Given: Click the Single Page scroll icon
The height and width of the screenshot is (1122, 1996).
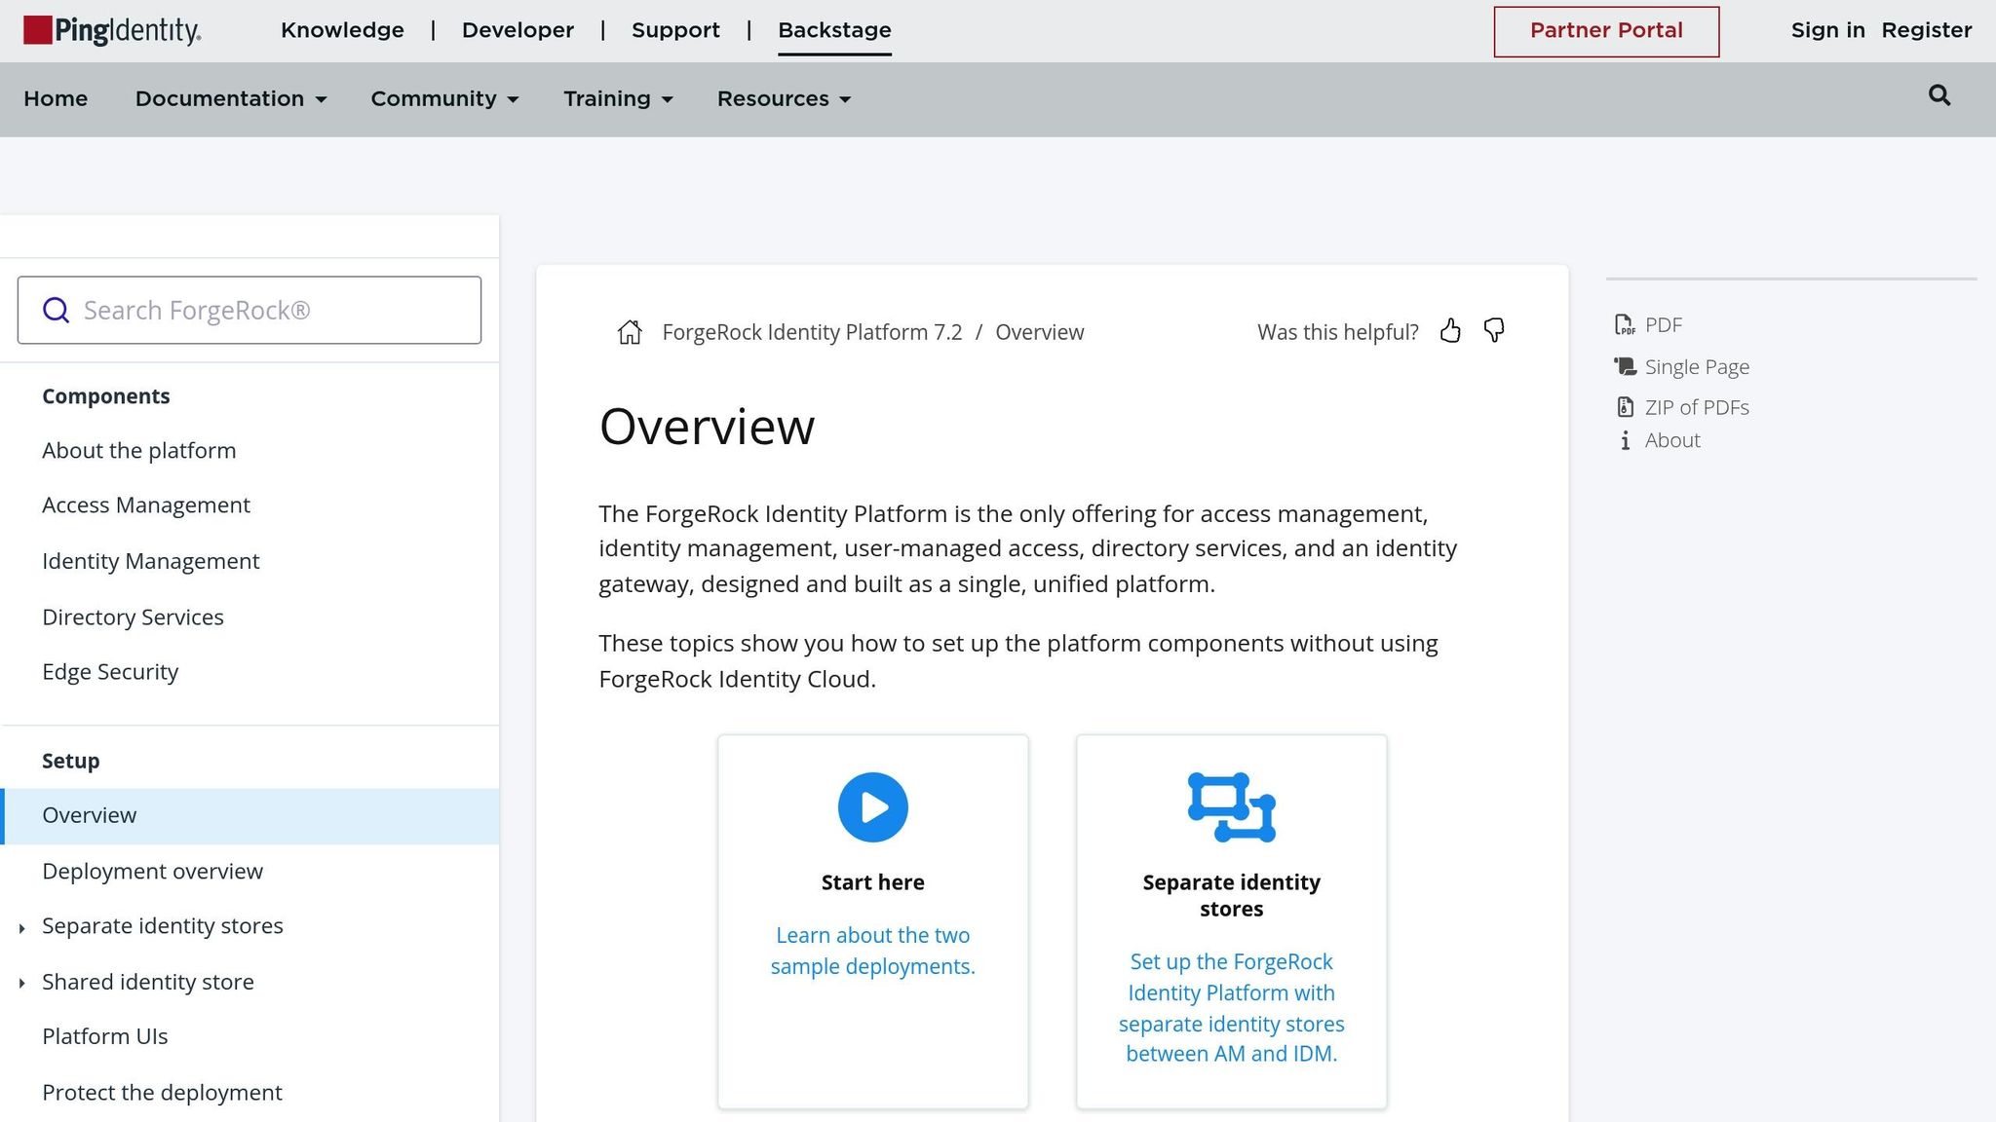Looking at the screenshot, I should tap(1625, 367).
